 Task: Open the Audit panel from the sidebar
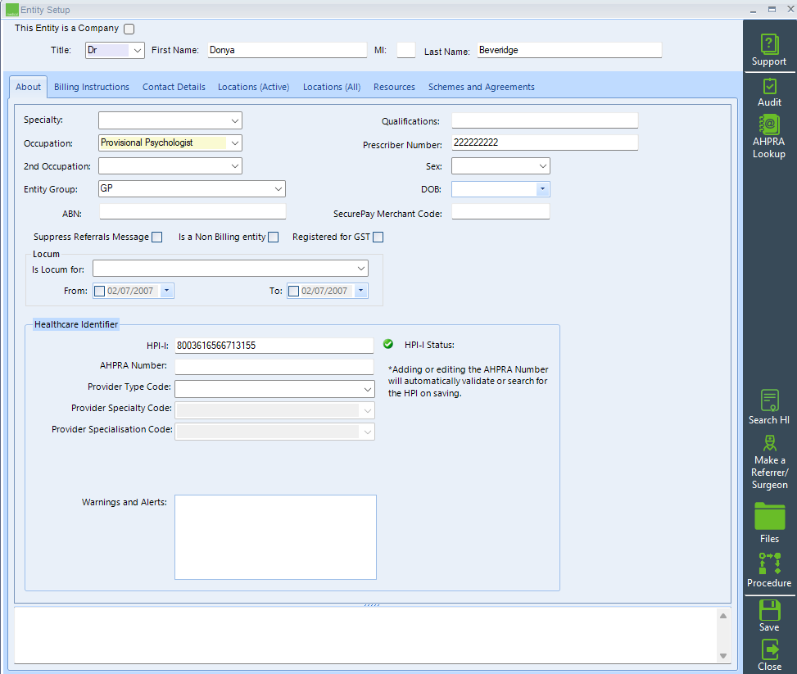pyautogui.click(x=768, y=90)
